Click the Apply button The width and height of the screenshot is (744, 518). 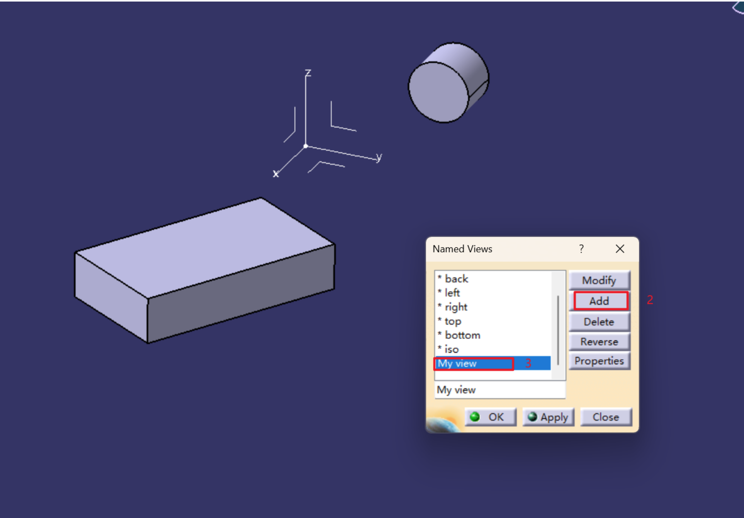(x=548, y=417)
